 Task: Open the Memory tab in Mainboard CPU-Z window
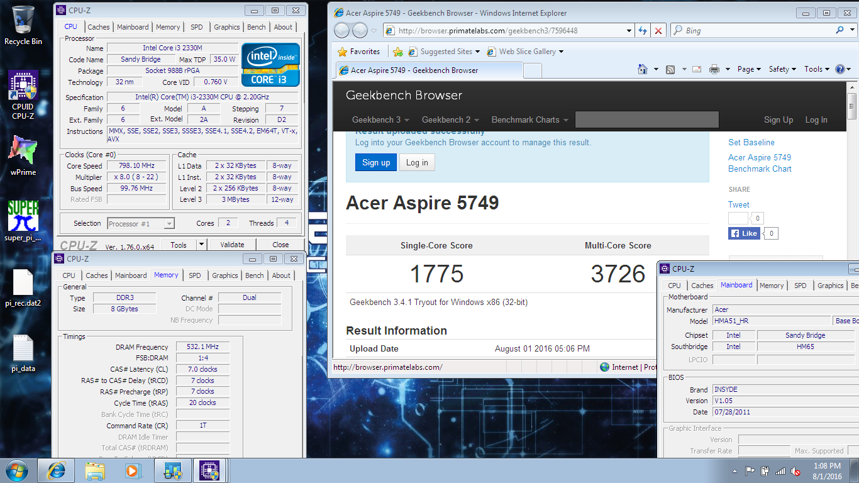click(x=772, y=286)
